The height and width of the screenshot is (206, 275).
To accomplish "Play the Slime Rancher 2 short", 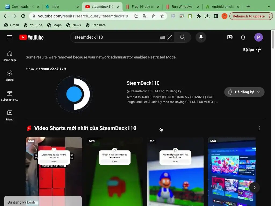I will point(232,172).
